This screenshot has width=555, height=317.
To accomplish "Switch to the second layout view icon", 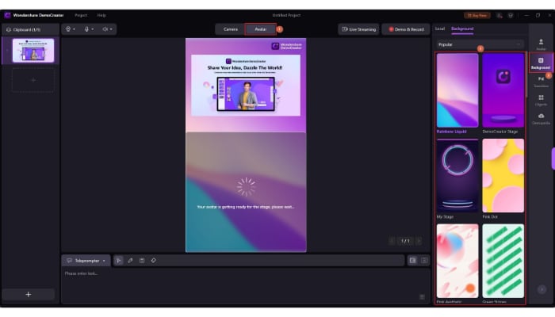I will 424,261.
